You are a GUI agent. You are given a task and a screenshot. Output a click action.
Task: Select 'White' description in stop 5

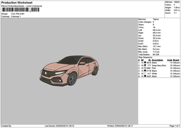click(154, 74)
